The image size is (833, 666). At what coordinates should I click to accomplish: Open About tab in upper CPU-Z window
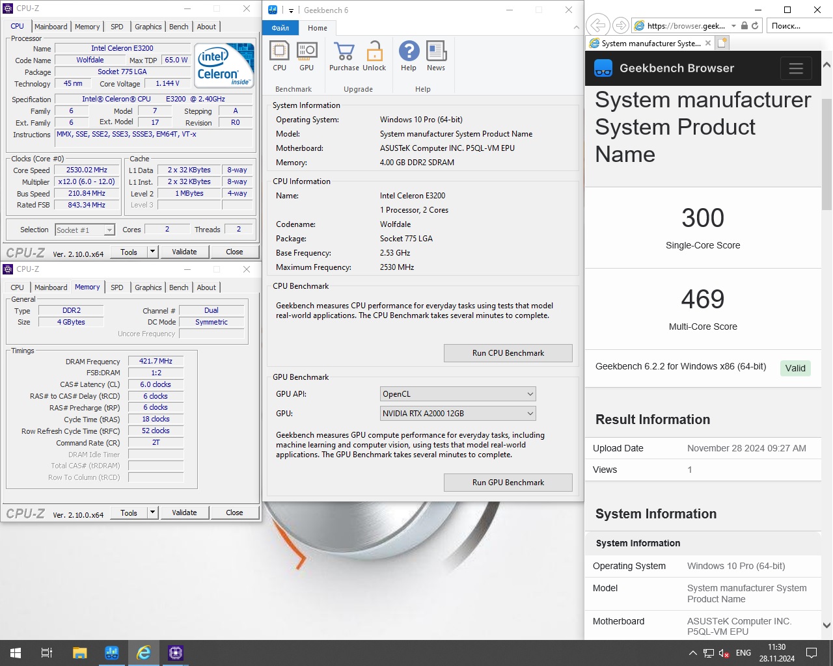[x=206, y=27]
